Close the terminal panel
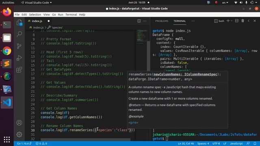 [255, 21]
